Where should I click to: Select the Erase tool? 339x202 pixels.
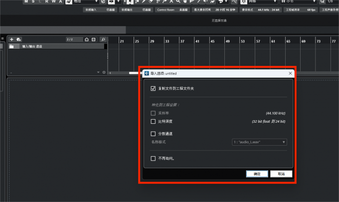click(151, 1)
